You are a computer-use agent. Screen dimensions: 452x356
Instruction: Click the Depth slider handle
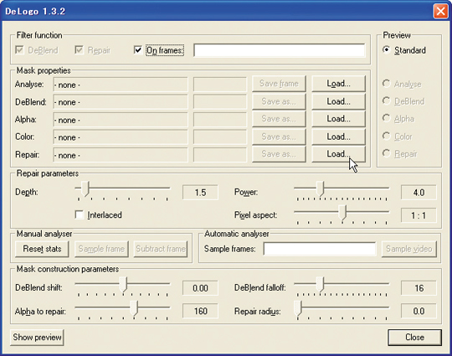[85, 188]
